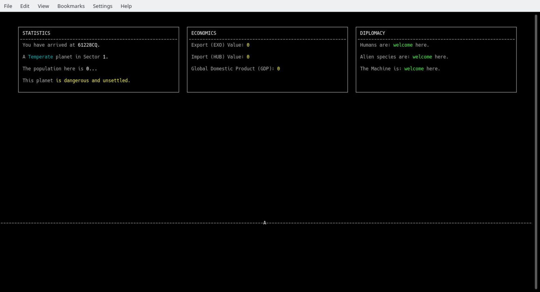
Task: Click the ECONOMICS panel header
Action: (x=204, y=33)
